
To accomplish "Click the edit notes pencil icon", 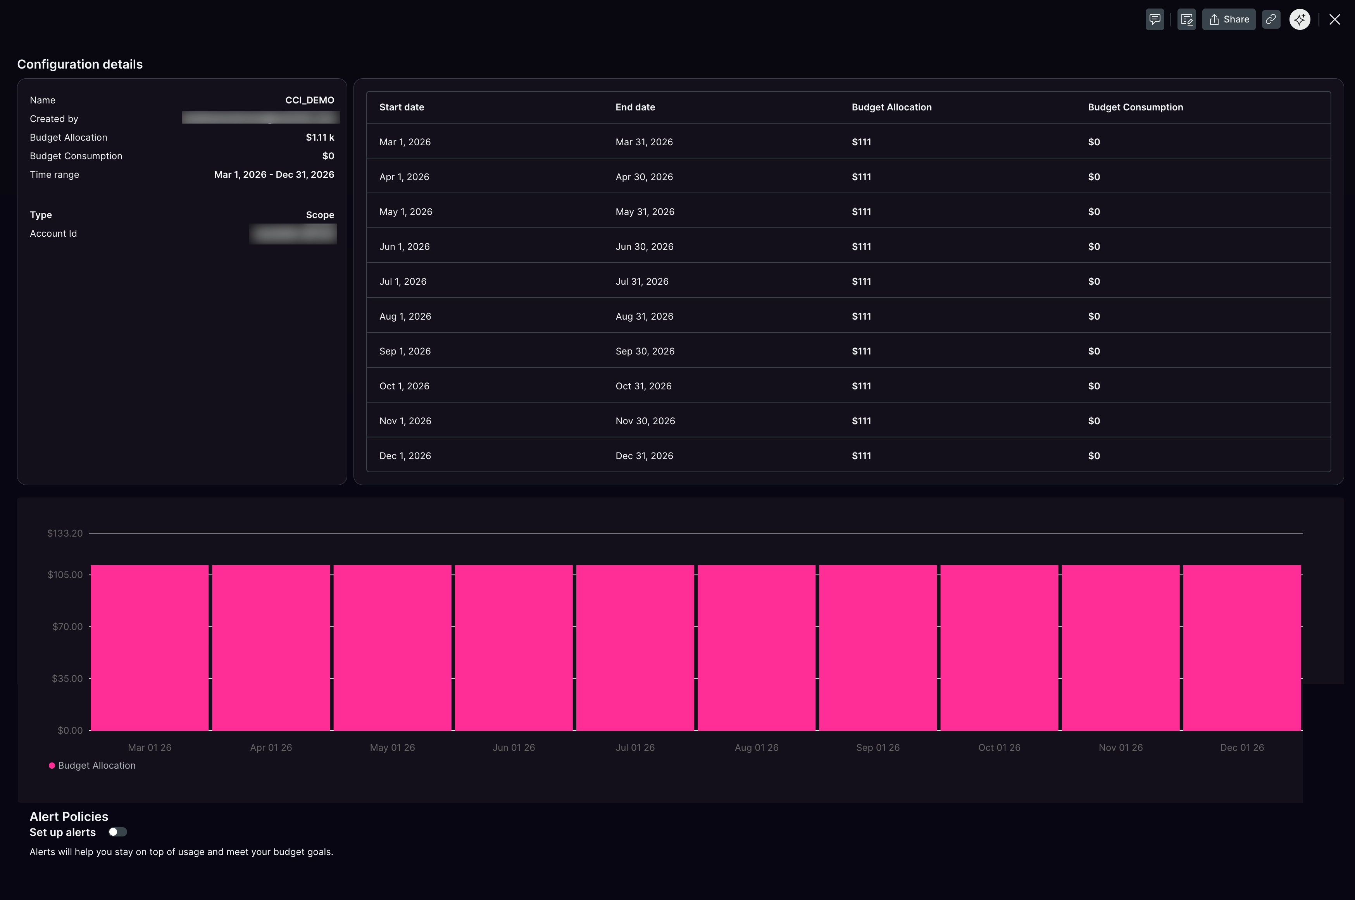I will point(1187,19).
